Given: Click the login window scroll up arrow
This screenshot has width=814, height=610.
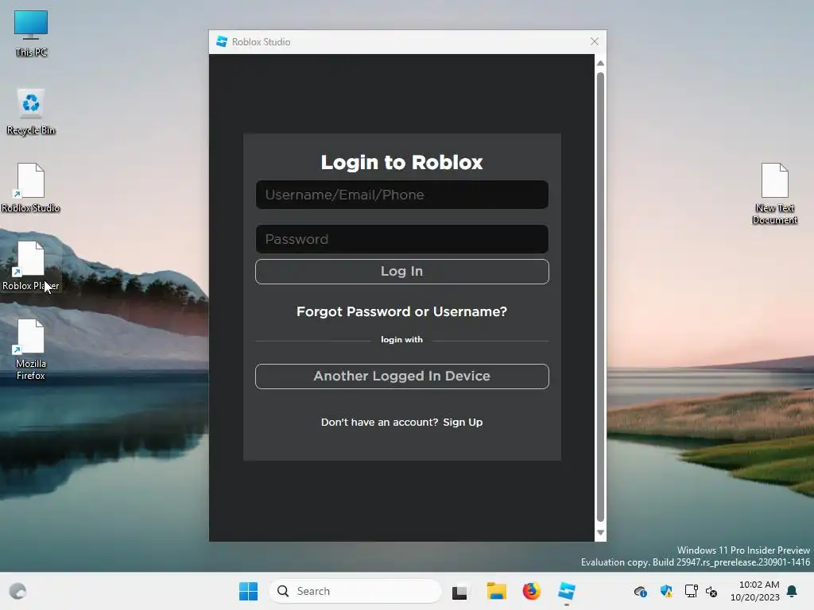Looking at the screenshot, I should 600,64.
